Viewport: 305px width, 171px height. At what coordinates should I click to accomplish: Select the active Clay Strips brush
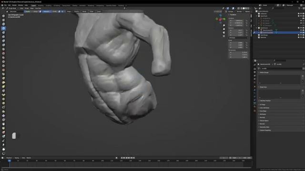point(3,28)
